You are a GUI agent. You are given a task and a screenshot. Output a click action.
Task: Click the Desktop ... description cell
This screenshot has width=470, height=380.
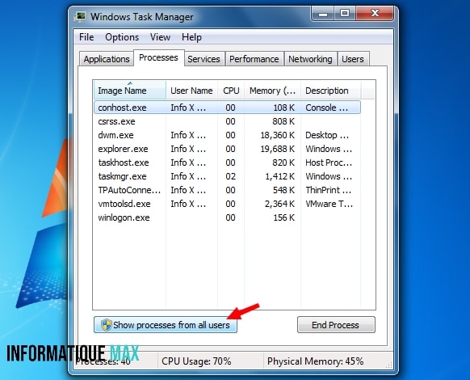[327, 135]
